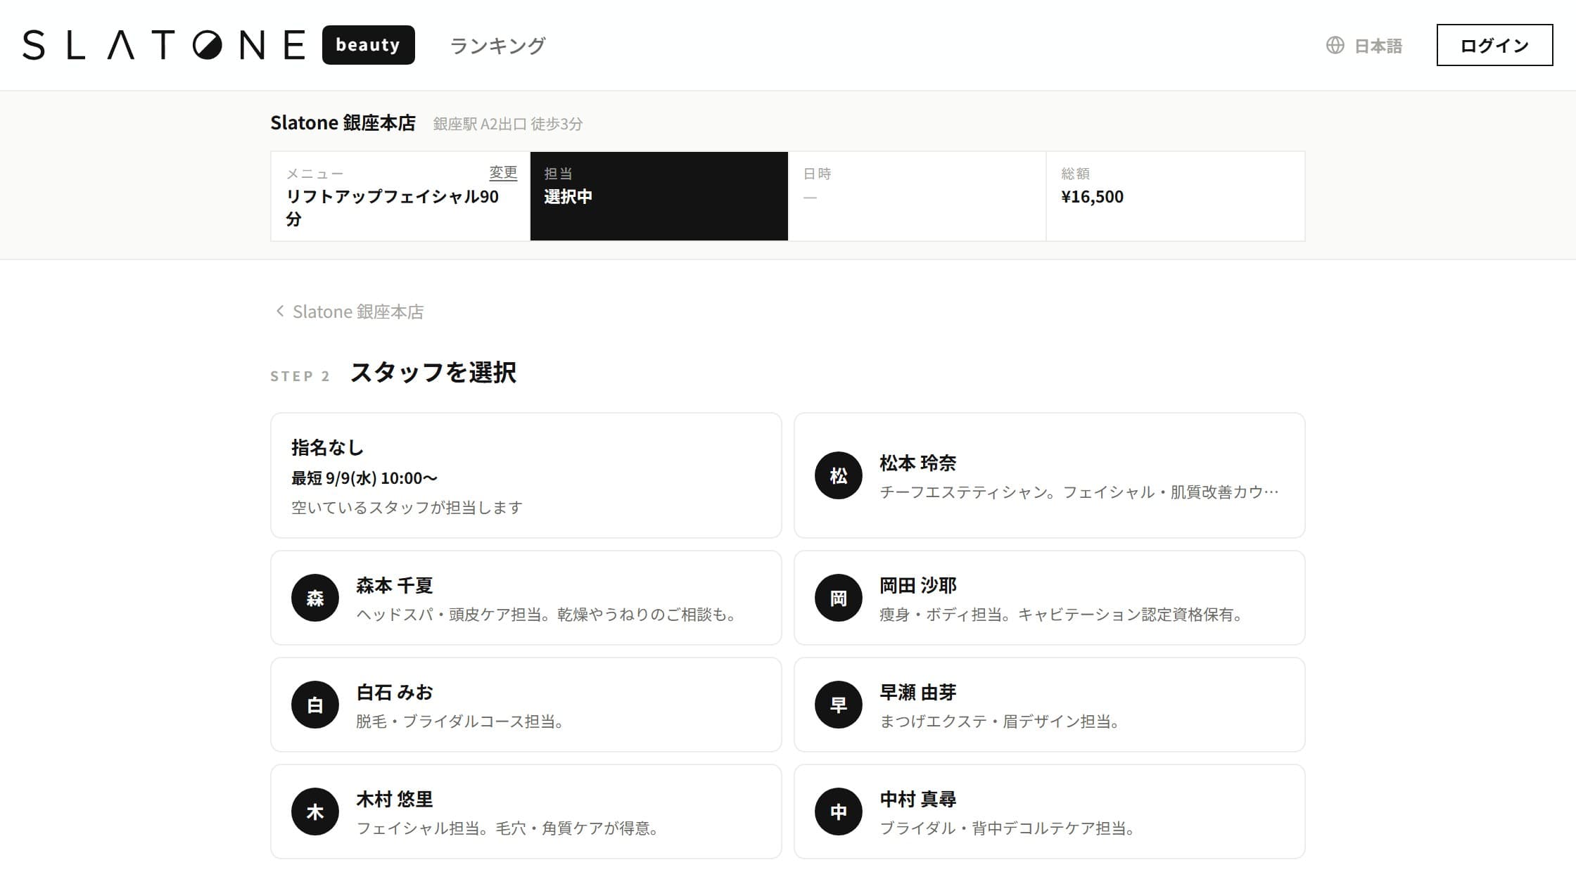Click the Slatone 銀座本店 shop heading
The height and width of the screenshot is (872, 1576).
(x=343, y=123)
